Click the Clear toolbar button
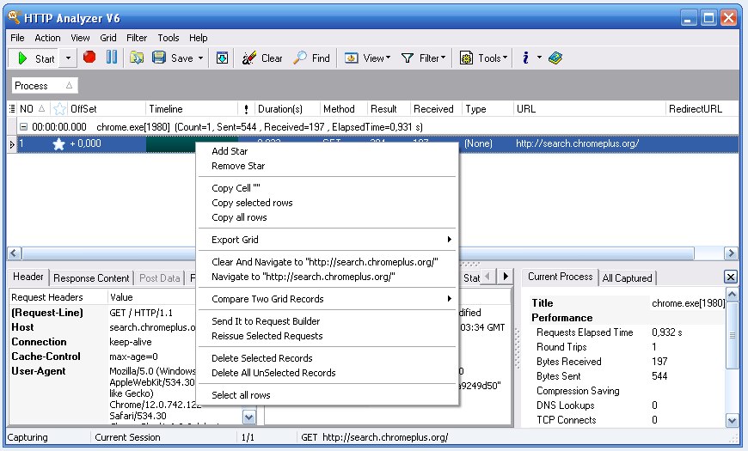This screenshot has width=748, height=451. tap(262, 58)
